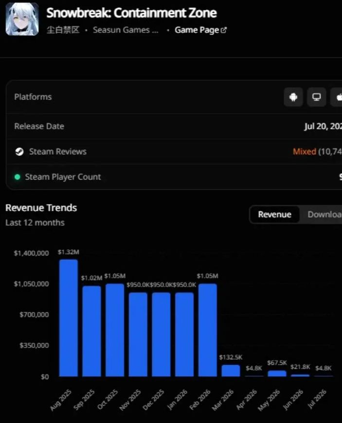Click the Chinese title 尘白禁区
The height and width of the screenshot is (423, 342).
[63, 30]
